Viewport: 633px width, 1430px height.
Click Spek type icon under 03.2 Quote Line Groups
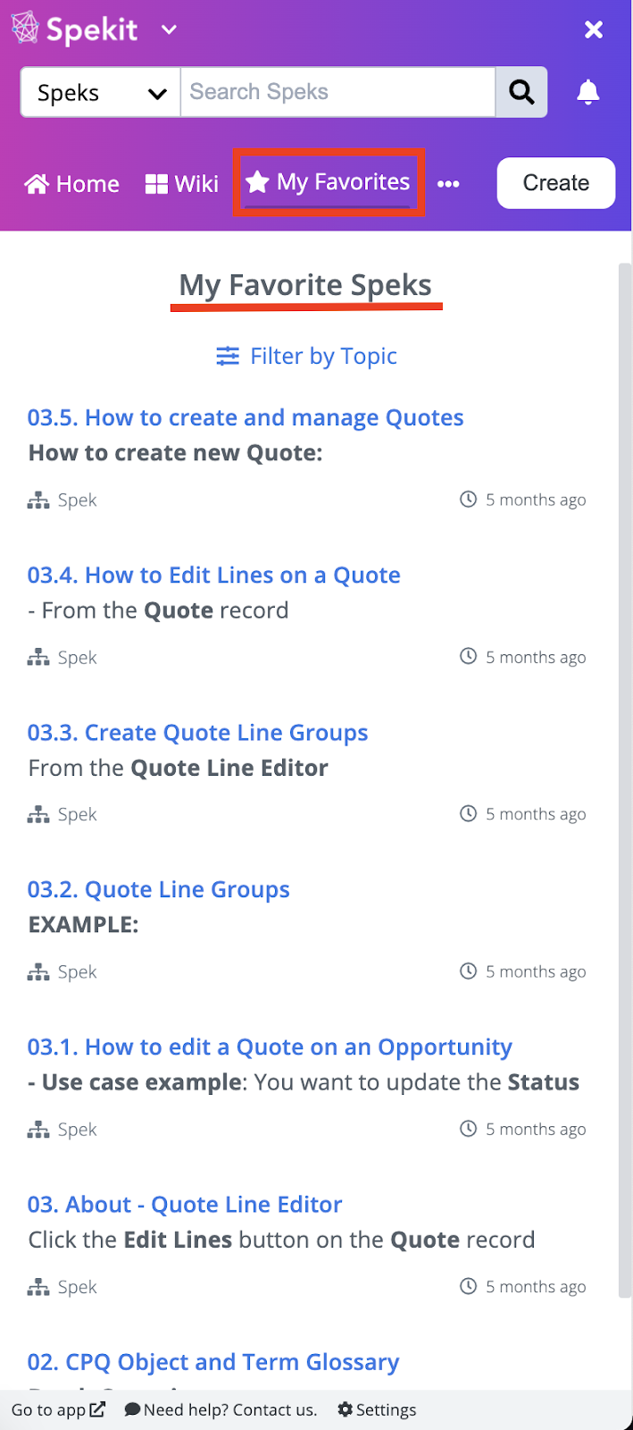(x=38, y=972)
